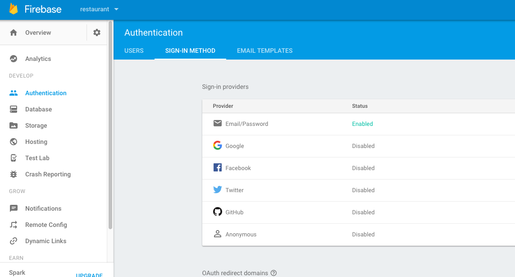
Task: Click the sidebar vertical scrollbar
Action: tap(110, 126)
